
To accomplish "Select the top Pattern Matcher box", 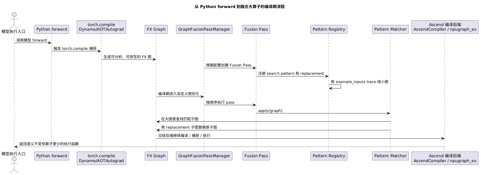I will (x=390, y=29).
